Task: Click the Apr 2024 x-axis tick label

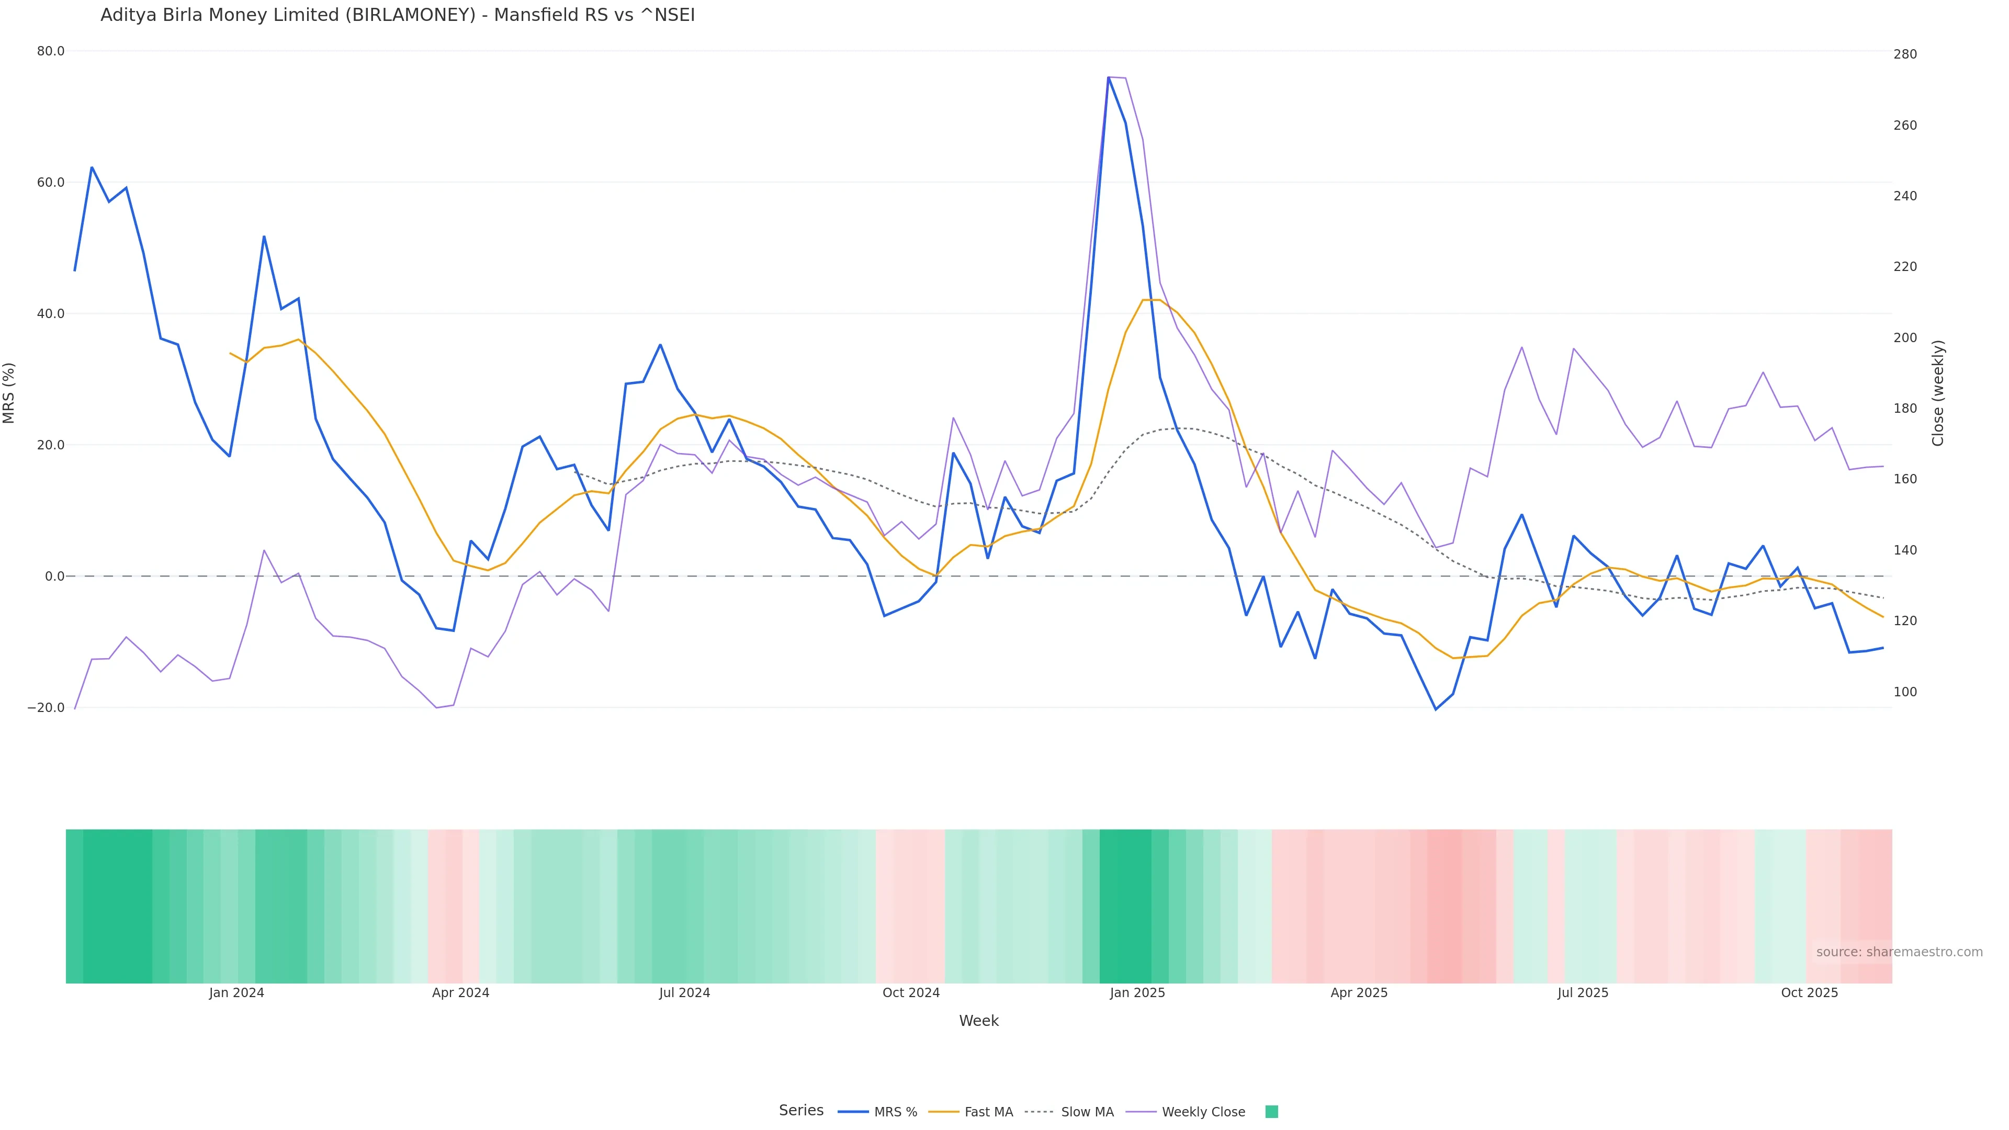Action: pos(460,993)
